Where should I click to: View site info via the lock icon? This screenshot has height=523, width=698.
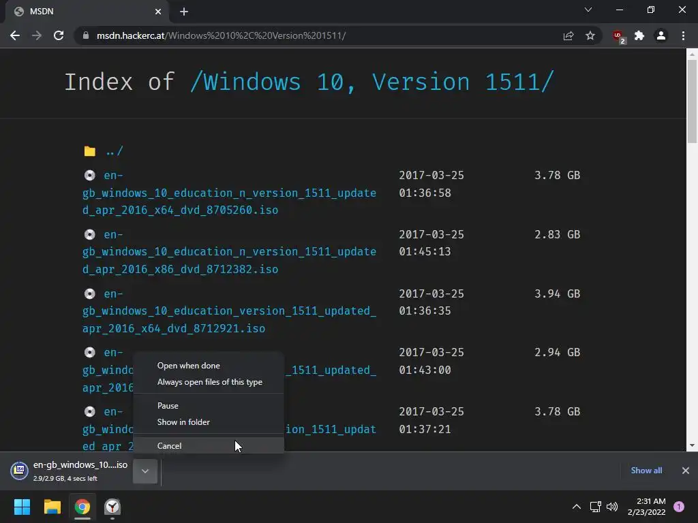[x=86, y=35]
